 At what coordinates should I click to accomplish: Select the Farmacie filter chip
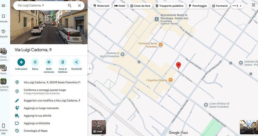[x=220, y=6]
